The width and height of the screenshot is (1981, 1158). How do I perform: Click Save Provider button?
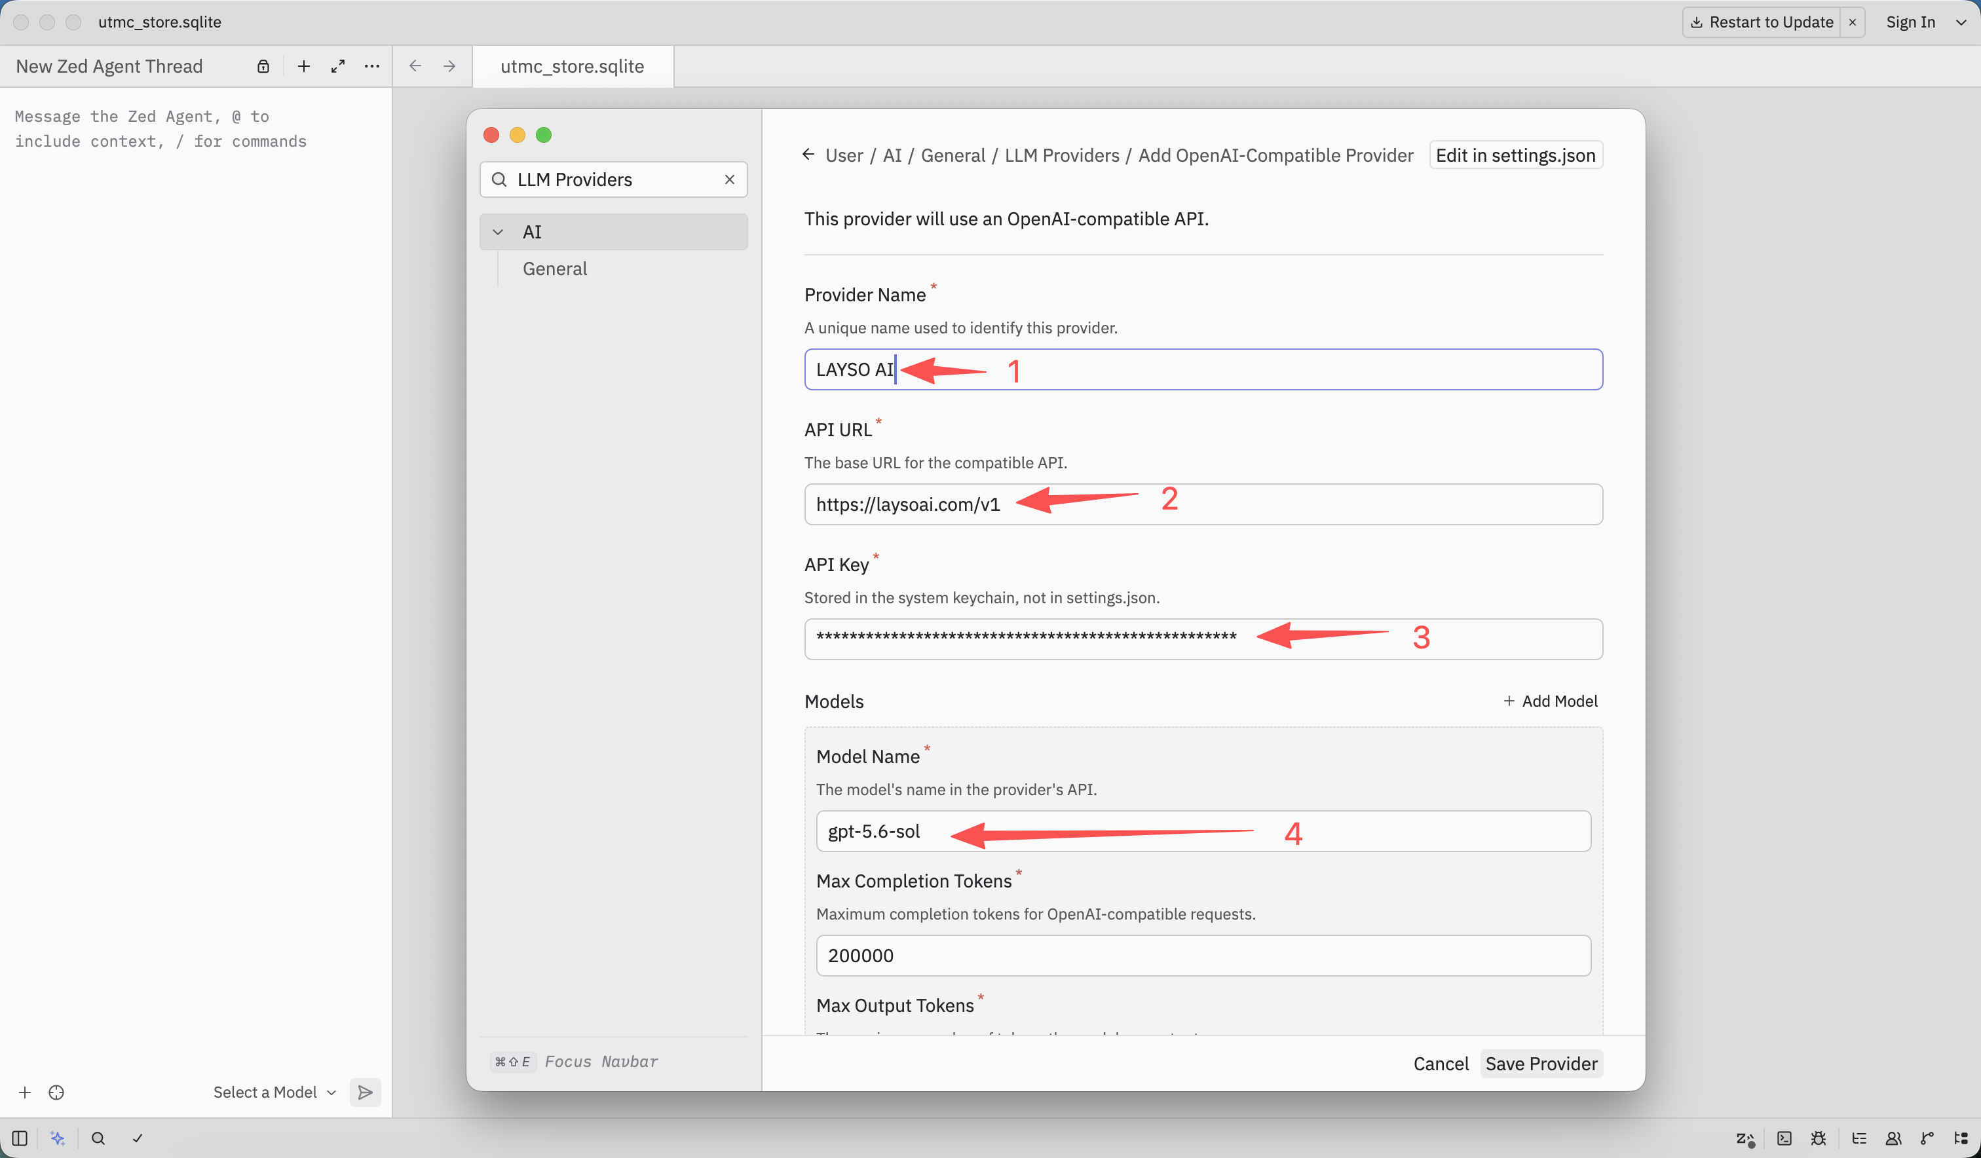pyautogui.click(x=1541, y=1064)
